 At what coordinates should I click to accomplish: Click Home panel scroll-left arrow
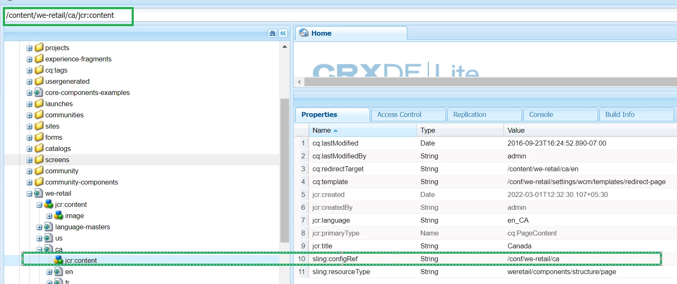click(299, 82)
